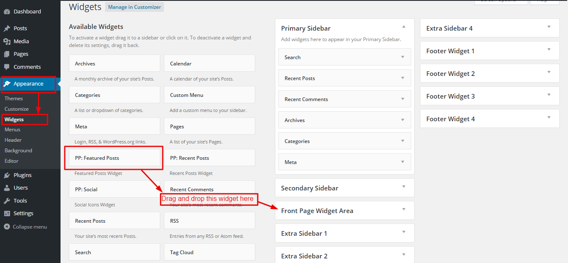Screen dimensions: 568x263
Task: Expand the Footer Widget 2 arrow
Action: pyautogui.click(x=549, y=72)
